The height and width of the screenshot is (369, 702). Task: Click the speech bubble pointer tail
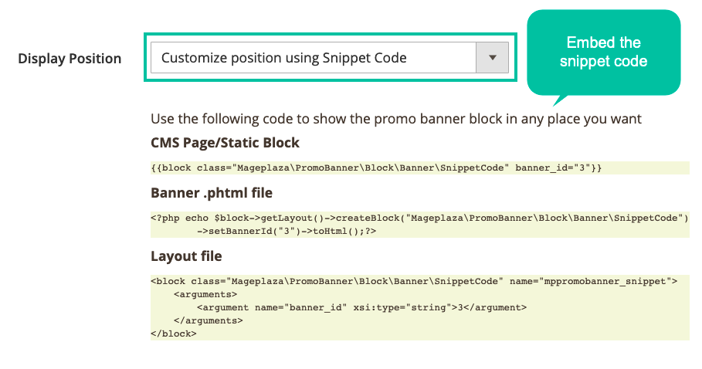click(x=560, y=100)
